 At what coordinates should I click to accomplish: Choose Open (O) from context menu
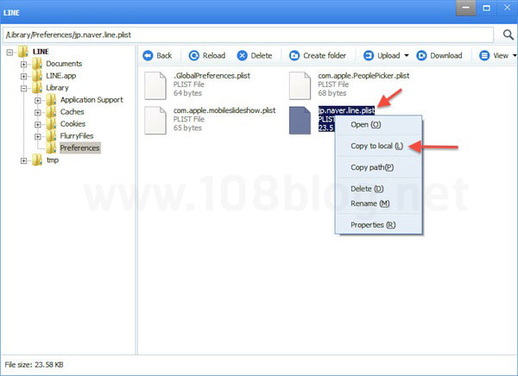(379, 125)
